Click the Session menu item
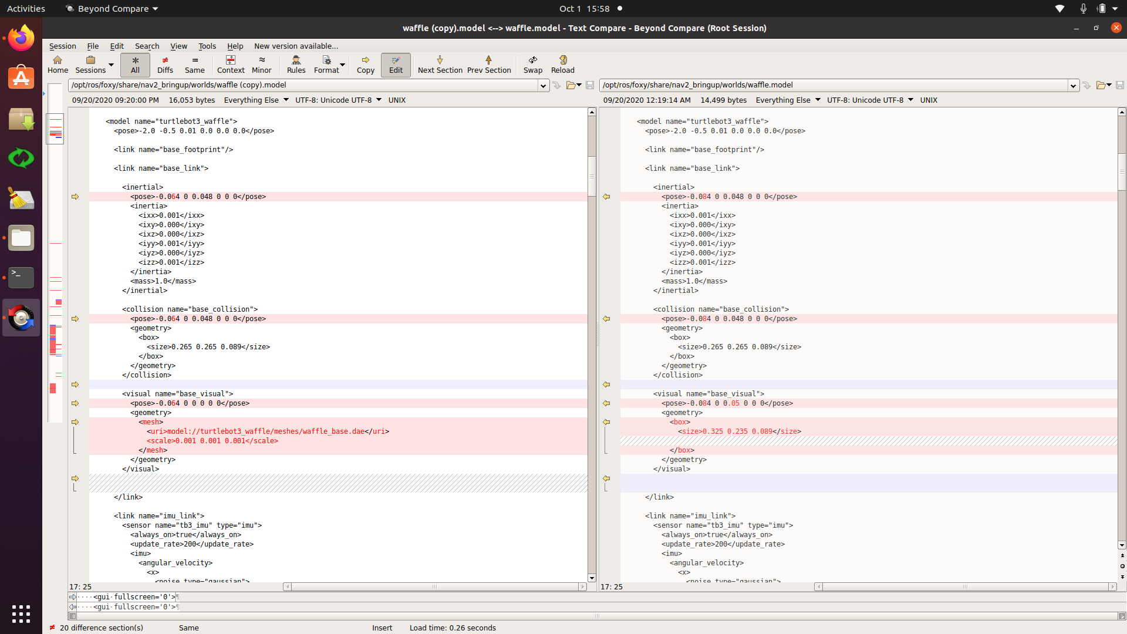The image size is (1127, 634). pos(62,46)
